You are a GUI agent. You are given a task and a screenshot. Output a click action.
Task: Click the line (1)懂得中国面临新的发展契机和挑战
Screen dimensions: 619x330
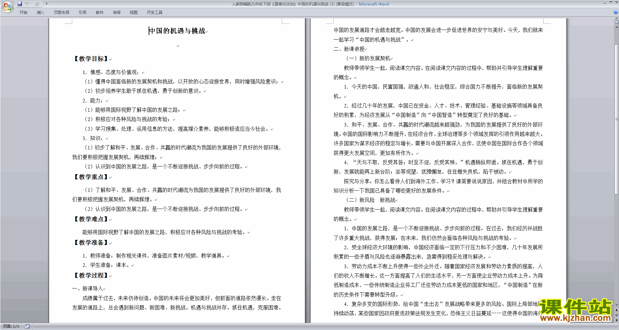click(x=182, y=81)
